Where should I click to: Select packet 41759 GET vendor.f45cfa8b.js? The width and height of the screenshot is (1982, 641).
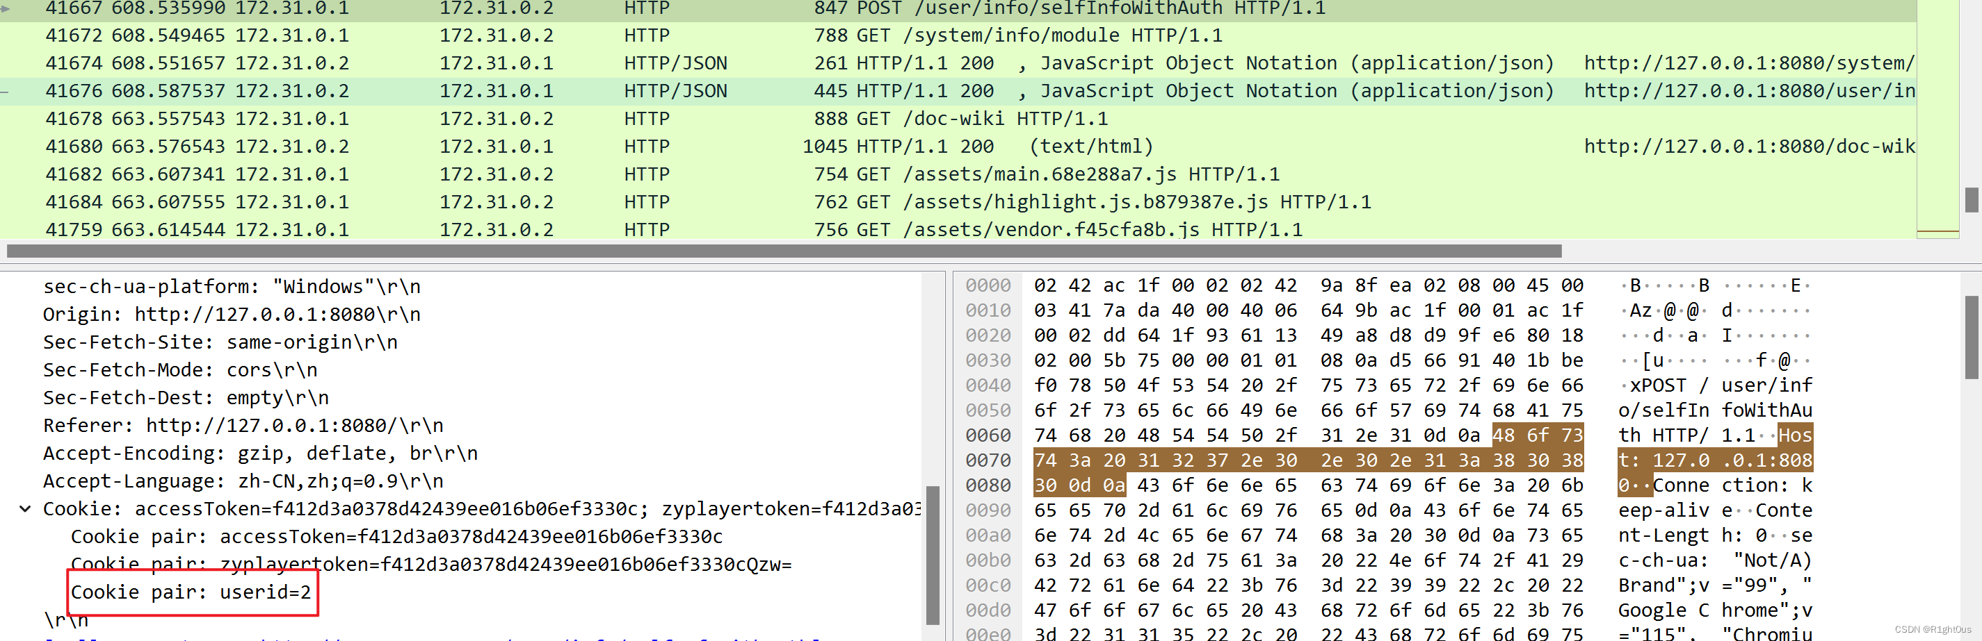pyautogui.click(x=958, y=229)
